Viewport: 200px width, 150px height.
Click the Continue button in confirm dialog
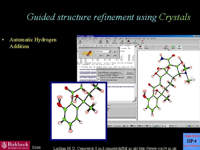coord(130,73)
